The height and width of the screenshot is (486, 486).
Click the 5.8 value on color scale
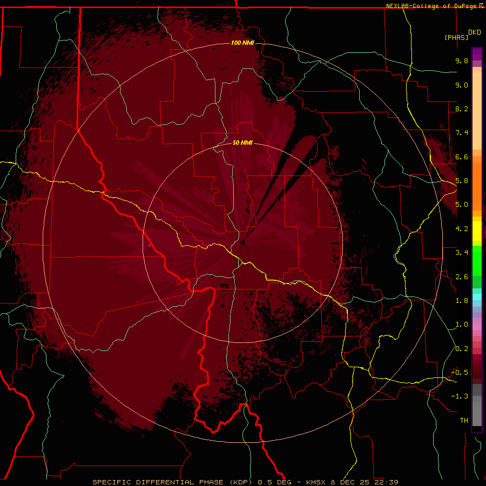tap(462, 181)
